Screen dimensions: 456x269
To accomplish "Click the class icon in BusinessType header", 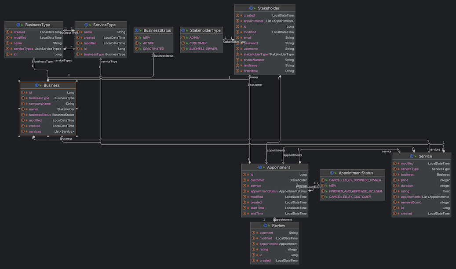I will tap(18, 25).
